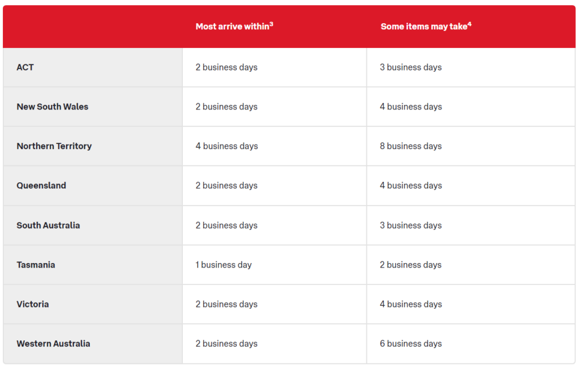Click the 'Most arrive within' column header
Image resolution: width=578 pixels, height=368 pixels.
pyautogui.click(x=234, y=27)
